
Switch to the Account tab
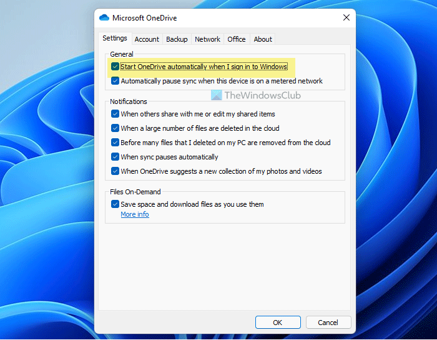[x=147, y=39]
